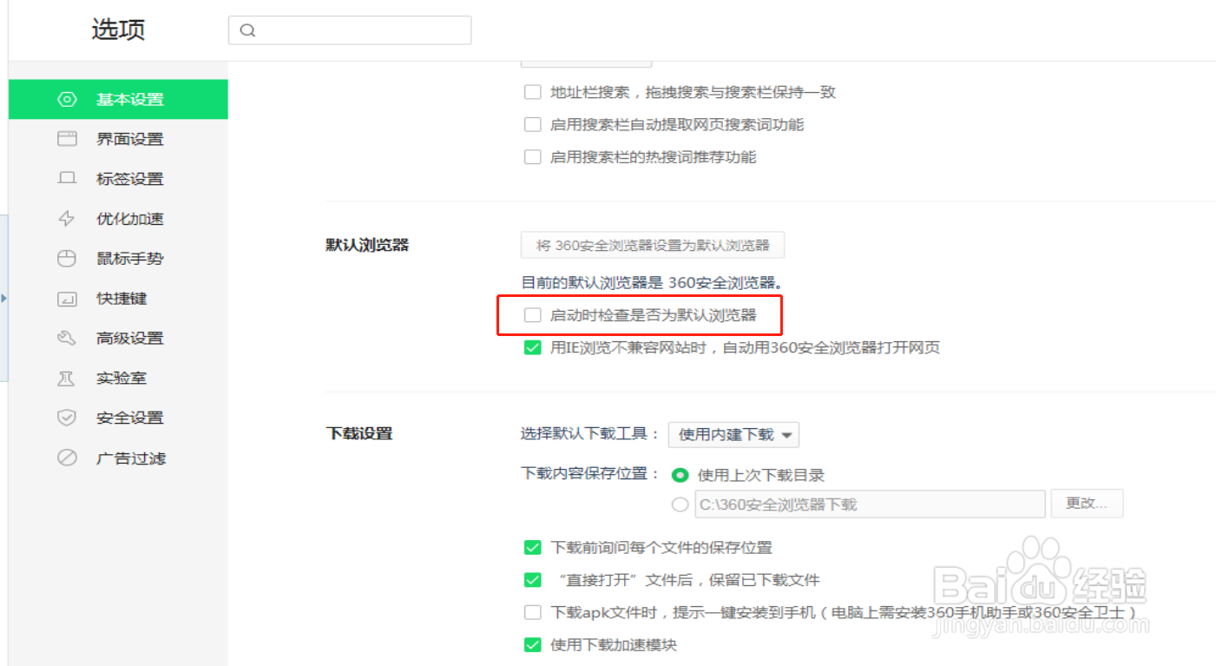The image size is (1216, 666).
Task: Toggle 使用下载加速模块 checkbox
Action: (x=533, y=645)
